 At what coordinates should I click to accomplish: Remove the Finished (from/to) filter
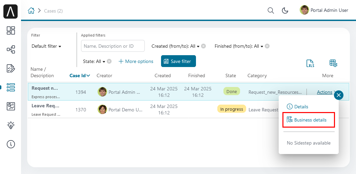click(x=267, y=46)
